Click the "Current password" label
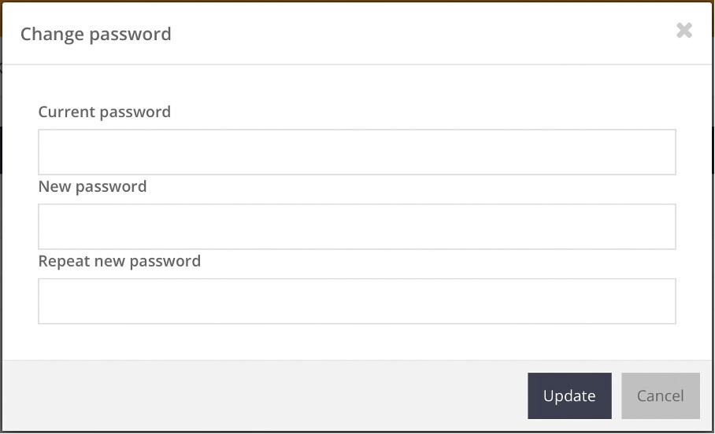This screenshot has height=434, width=715. click(104, 112)
